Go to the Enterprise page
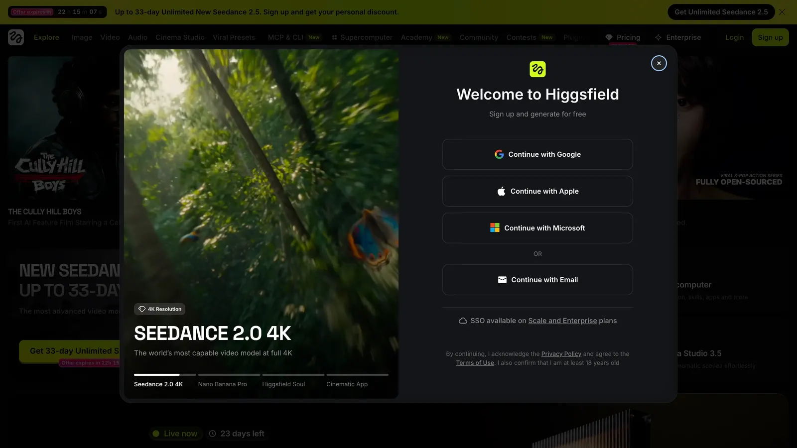The height and width of the screenshot is (448, 797). coord(678,37)
